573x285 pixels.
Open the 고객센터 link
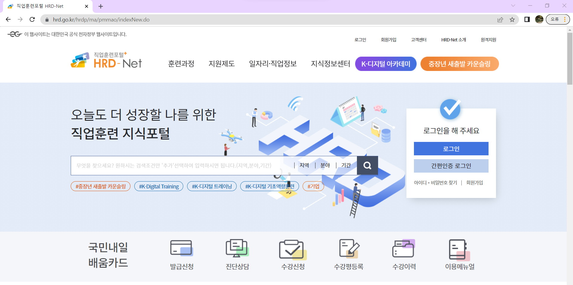(419, 40)
